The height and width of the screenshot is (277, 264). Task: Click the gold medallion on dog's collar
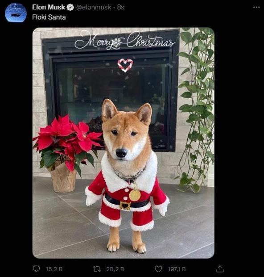135,195
